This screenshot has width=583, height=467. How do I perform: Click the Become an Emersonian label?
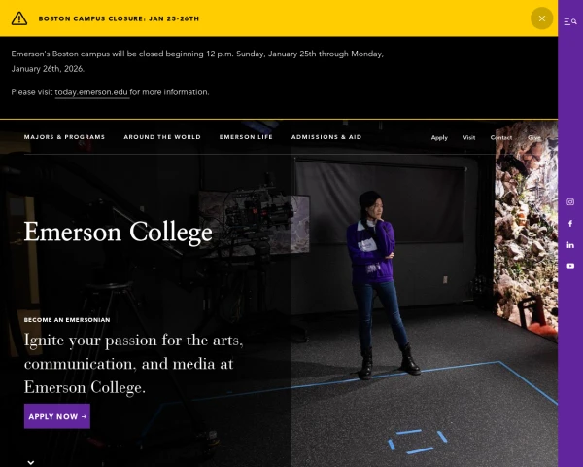pos(67,320)
